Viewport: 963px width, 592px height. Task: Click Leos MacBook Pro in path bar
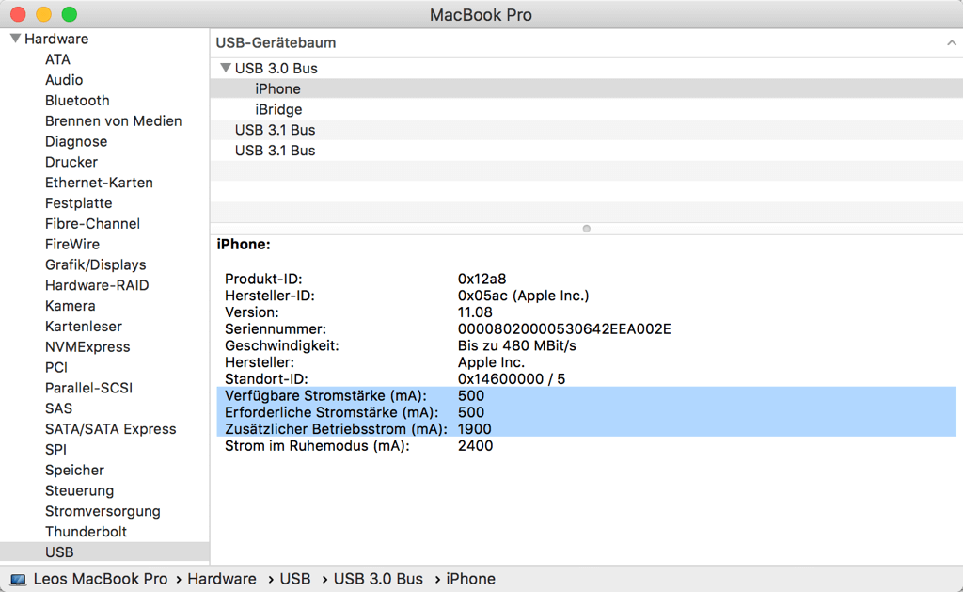[101, 579]
